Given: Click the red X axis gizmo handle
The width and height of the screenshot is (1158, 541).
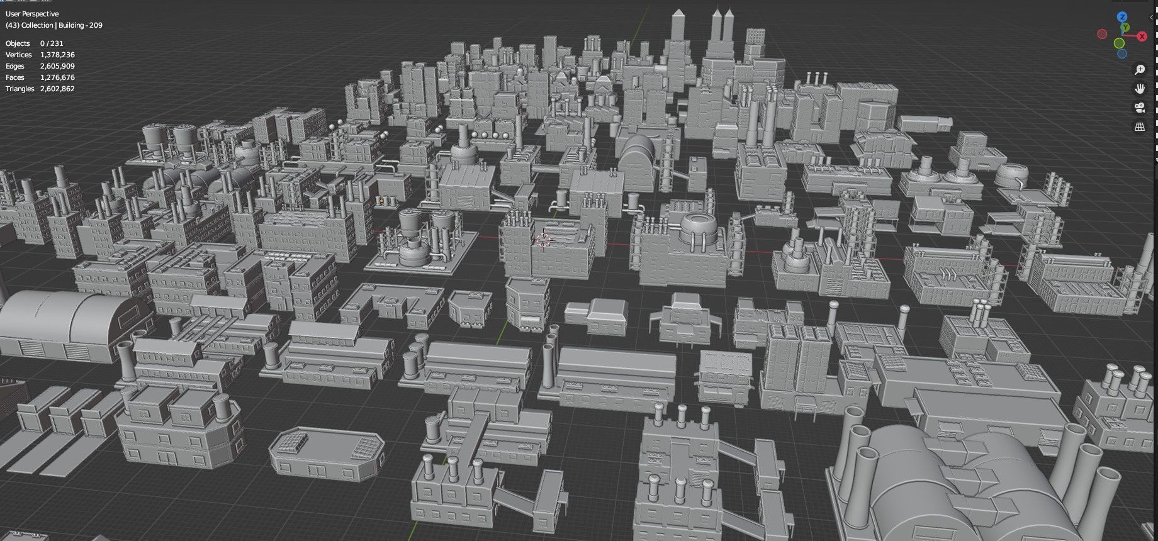Looking at the screenshot, I should 1142,36.
